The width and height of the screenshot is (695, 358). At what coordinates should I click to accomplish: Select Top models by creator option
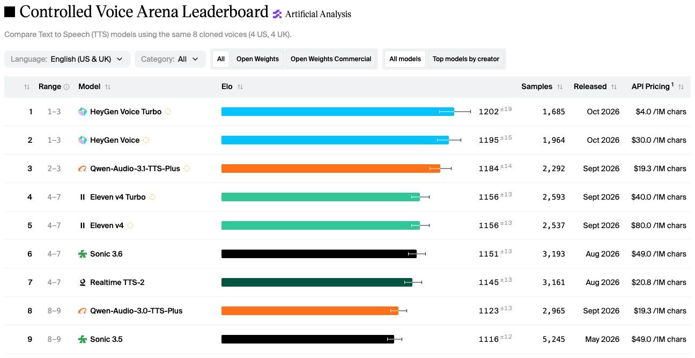coord(466,59)
